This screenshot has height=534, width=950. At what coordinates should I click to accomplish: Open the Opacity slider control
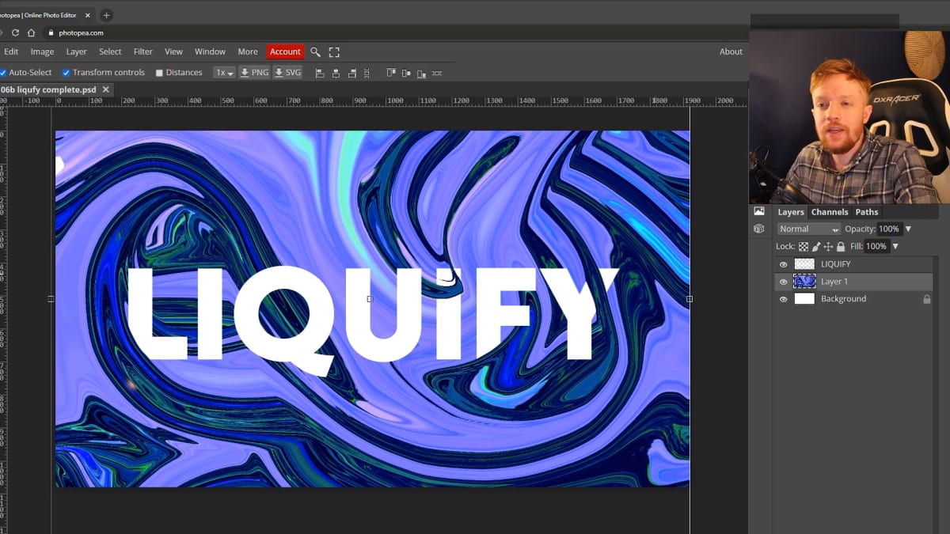tap(908, 229)
